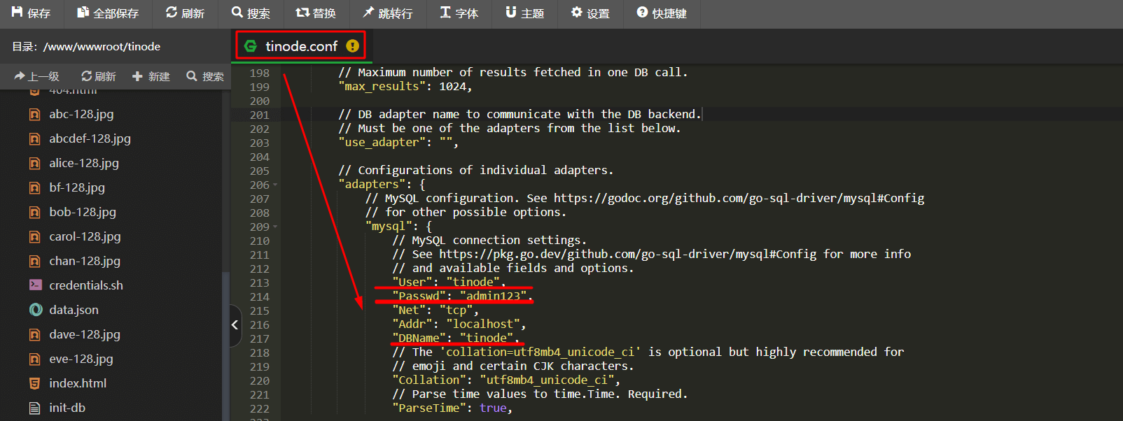
Task: Click the "Collation" utf8mb4_unicode_ci line
Action: [506, 380]
